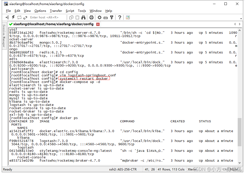Viewport: 245px width, 174px height.
Task: Click 'kibana is up-to-date' line
Action: coord(29,102)
